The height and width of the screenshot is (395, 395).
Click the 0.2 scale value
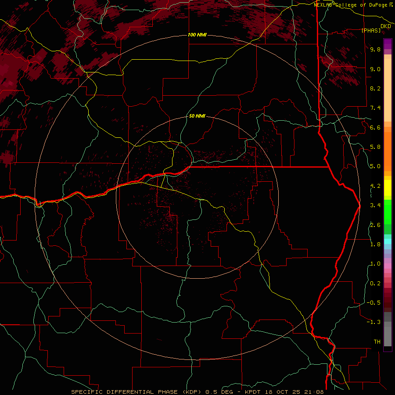pyautogui.click(x=375, y=284)
